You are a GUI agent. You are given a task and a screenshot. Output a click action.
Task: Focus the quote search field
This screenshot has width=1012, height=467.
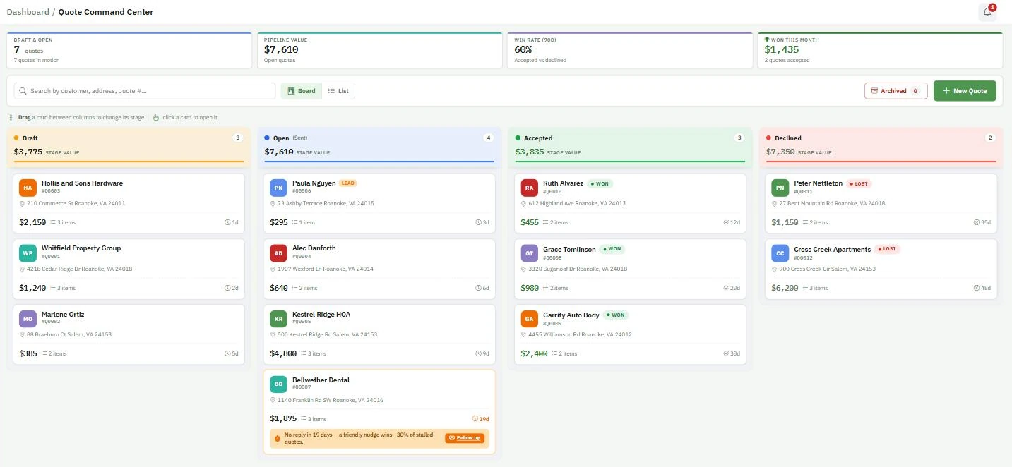pyautogui.click(x=145, y=91)
